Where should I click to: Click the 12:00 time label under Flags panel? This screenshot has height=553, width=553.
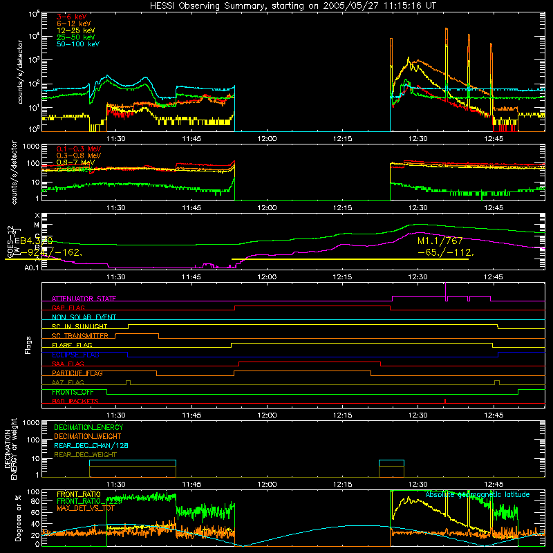pyautogui.click(x=267, y=415)
